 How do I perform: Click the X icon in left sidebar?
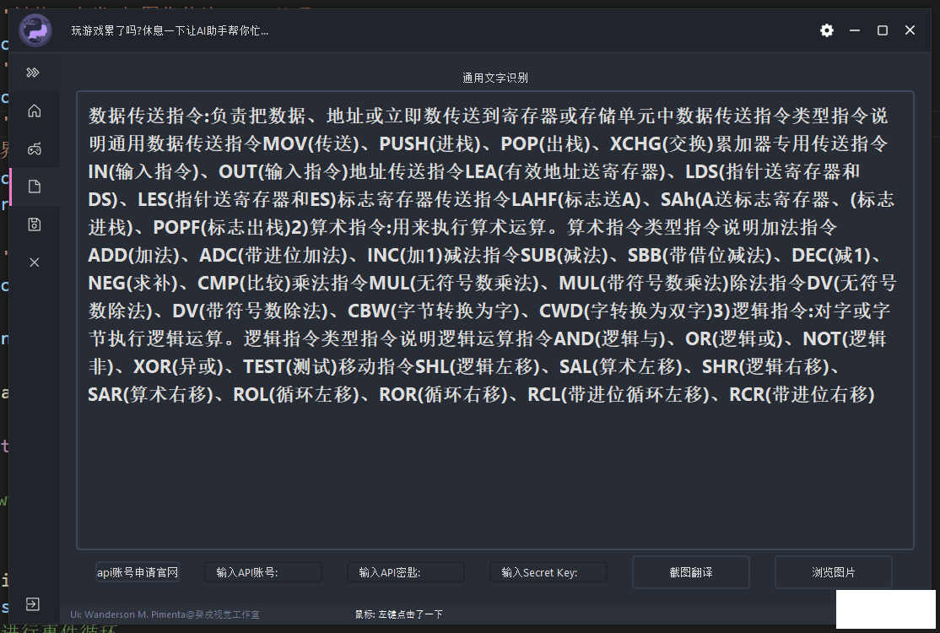click(x=34, y=262)
